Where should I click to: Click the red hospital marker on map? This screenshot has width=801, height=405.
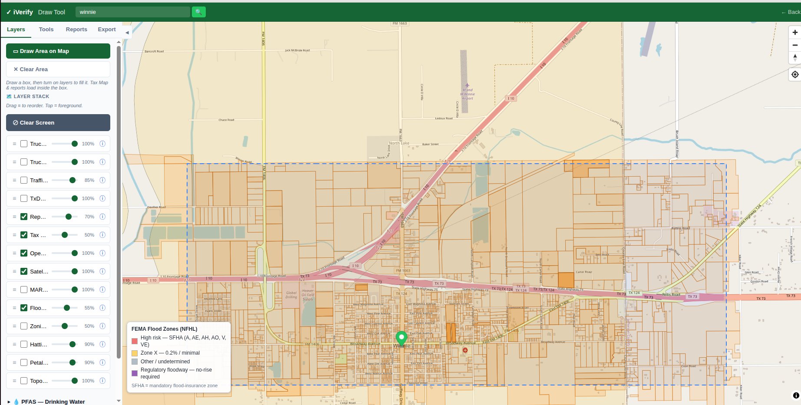465,350
